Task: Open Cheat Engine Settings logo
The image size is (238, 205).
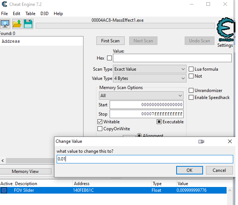Action: tap(225, 31)
